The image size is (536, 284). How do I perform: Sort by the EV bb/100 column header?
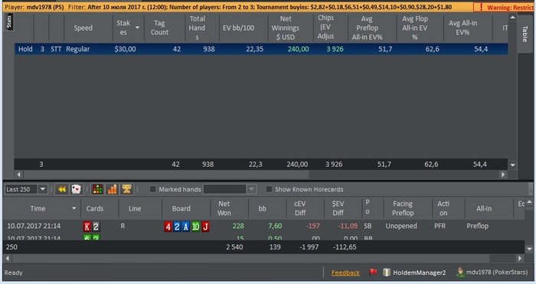[x=239, y=28]
